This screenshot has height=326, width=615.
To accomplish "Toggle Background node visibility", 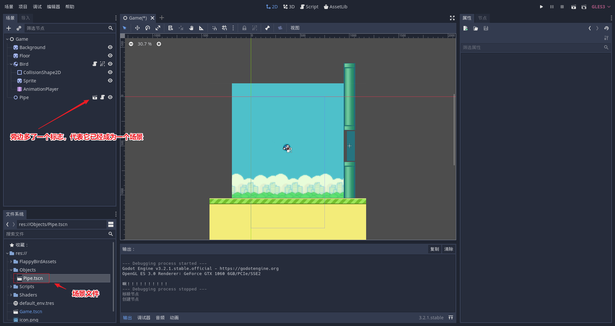I will [x=110, y=47].
